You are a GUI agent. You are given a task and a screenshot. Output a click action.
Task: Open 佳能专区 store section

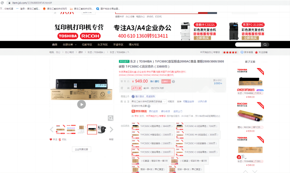(x=87, y=45)
